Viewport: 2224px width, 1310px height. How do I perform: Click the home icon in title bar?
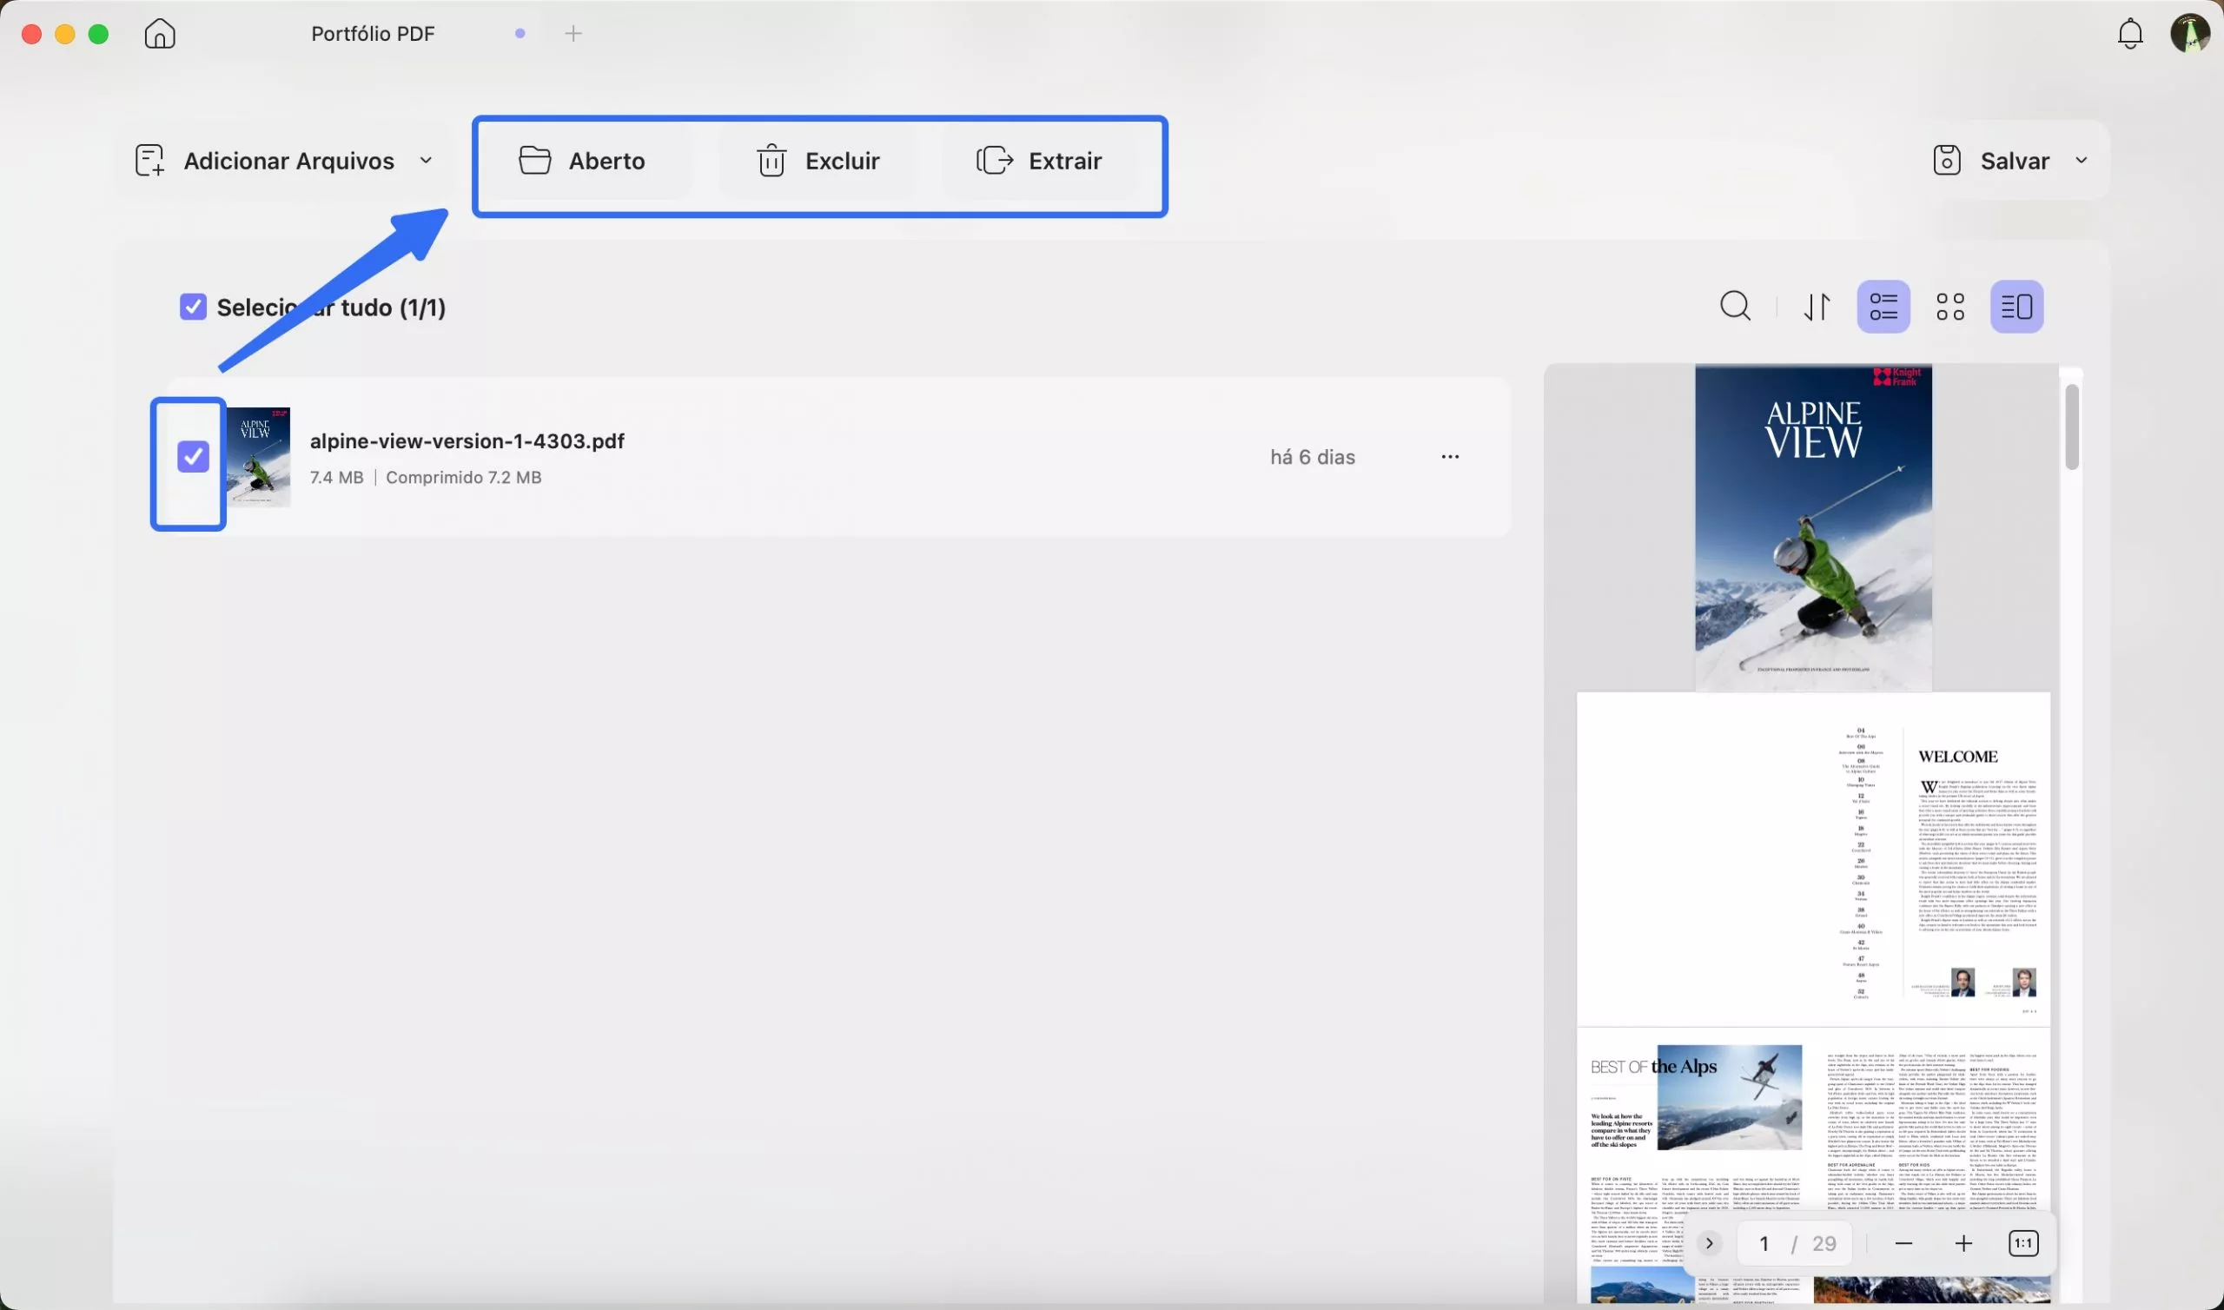pos(160,35)
